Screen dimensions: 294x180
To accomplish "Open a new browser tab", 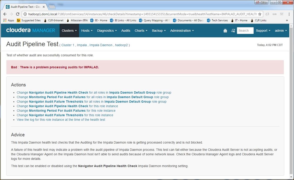I will tap(52, 7).
